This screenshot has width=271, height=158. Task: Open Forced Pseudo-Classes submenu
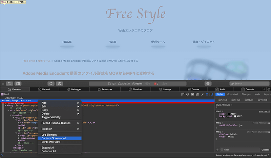pos(60,123)
